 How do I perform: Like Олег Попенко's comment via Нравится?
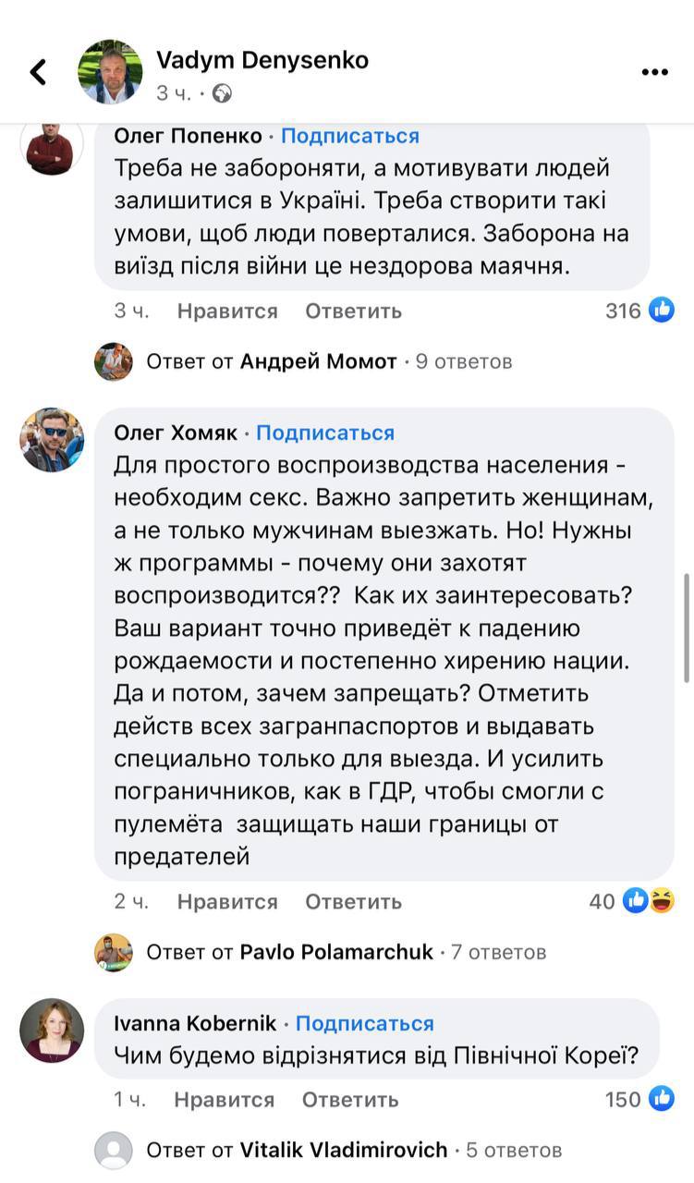pyautogui.click(x=227, y=311)
